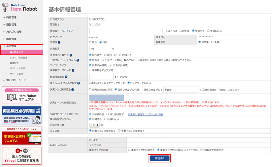Click the 楽天ジャンルID初期設定 blue field
Image resolution: width=276 pixels, height=167 pixels.
pos(106,97)
